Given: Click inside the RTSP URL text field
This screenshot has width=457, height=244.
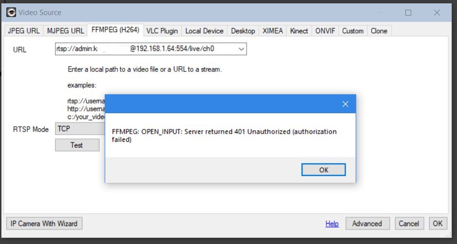Looking at the screenshot, I should click(146, 49).
